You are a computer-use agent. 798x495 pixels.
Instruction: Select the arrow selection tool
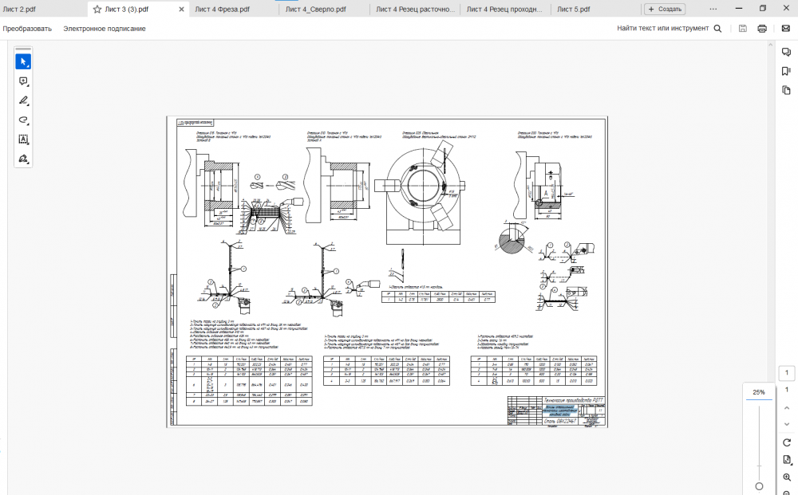point(23,61)
